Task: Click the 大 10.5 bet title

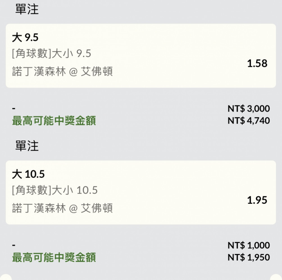Action: [28, 174]
